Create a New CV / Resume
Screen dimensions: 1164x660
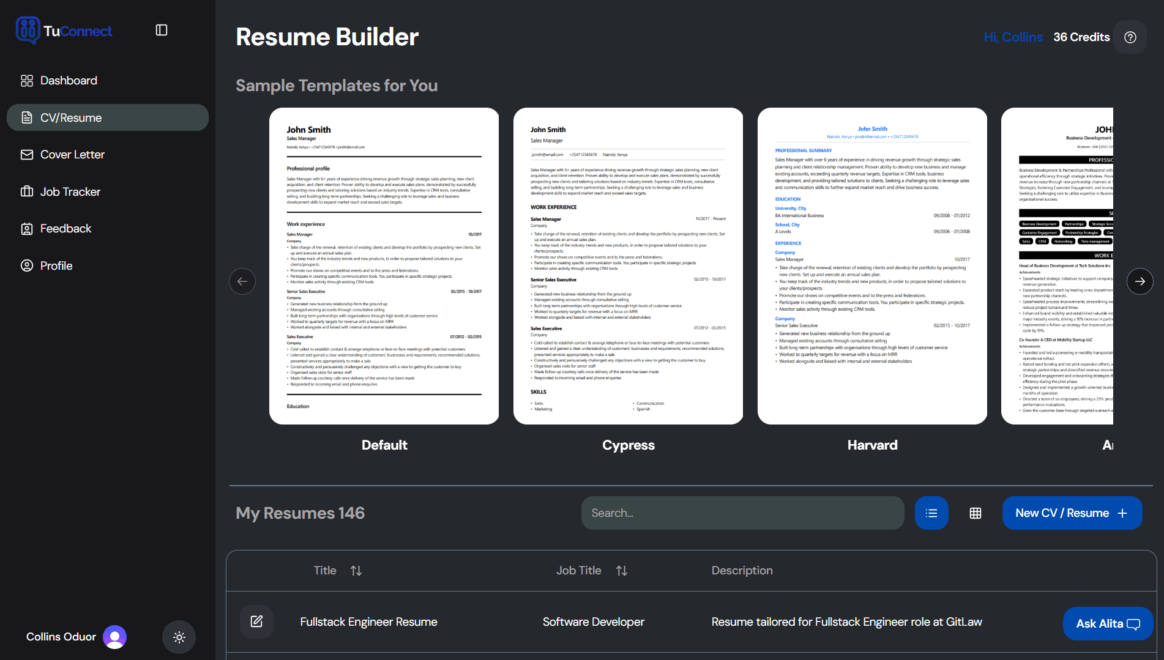coord(1072,513)
